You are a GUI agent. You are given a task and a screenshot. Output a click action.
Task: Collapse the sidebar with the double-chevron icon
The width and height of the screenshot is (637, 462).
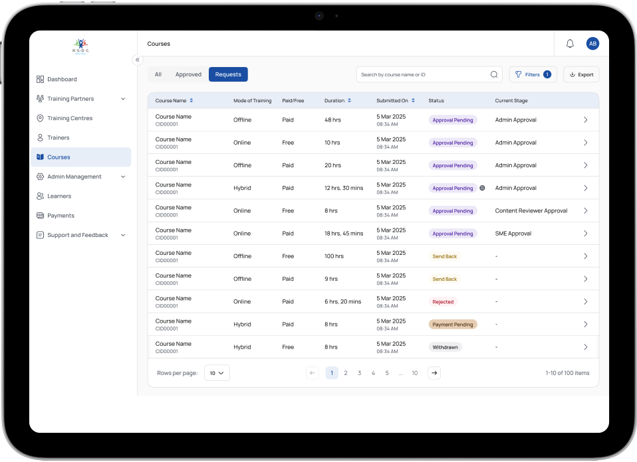(x=138, y=60)
